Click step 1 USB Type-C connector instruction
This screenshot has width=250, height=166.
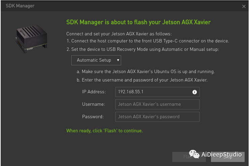148,41
